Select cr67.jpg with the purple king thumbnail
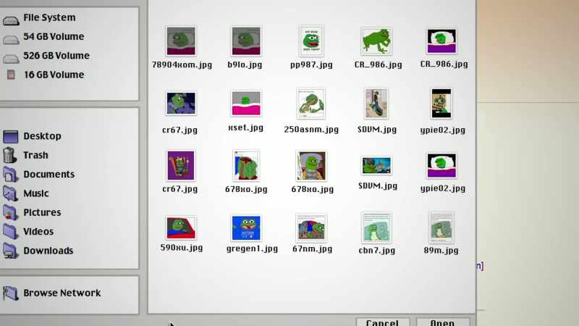The width and height of the screenshot is (579, 326). (x=180, y=166)
